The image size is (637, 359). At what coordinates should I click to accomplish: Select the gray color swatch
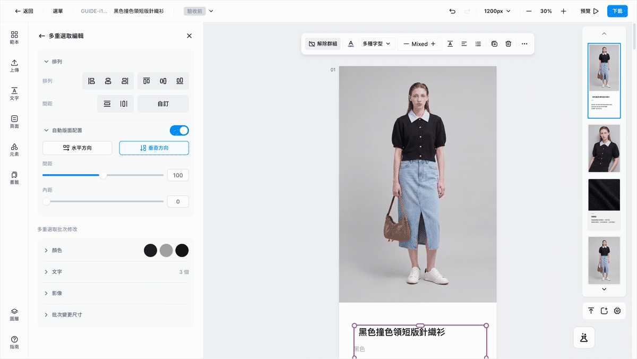tap(166, 251)
